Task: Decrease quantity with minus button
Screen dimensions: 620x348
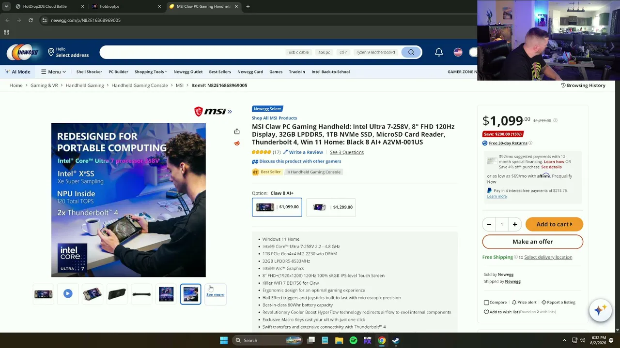Action: (489, 224)
